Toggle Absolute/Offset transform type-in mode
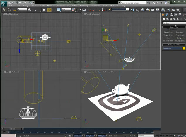Image resolution: width=186 pixels, height=137 pixels. tap(69, 136)
